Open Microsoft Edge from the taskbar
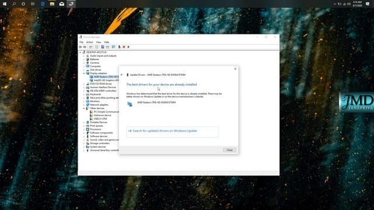This screenshot has width=374, height=210. pos(43,4)
